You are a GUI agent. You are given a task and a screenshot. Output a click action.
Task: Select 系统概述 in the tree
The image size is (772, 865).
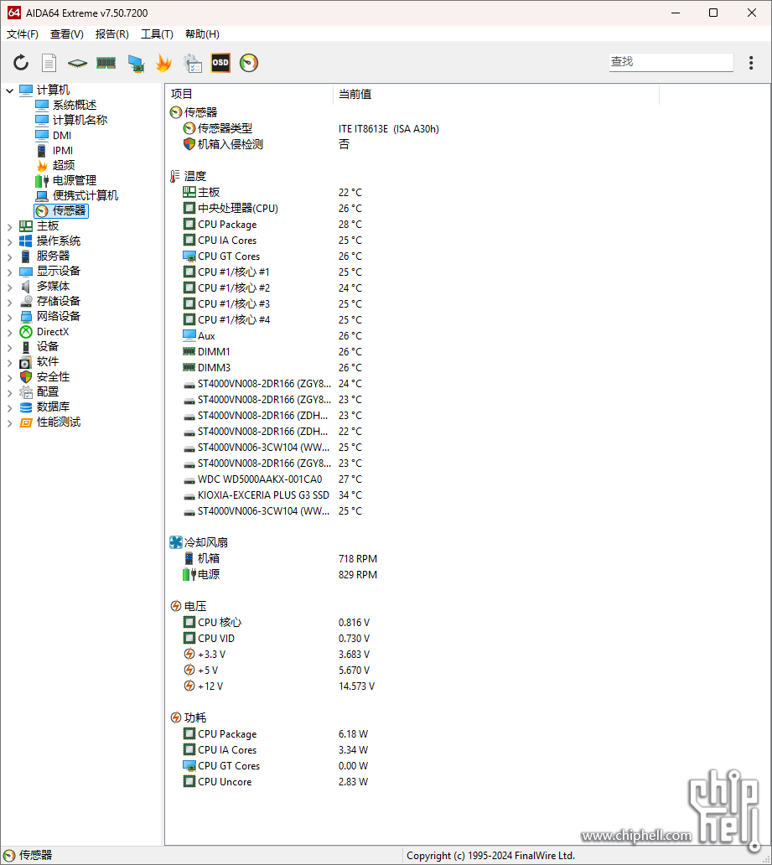coord(75,105)
